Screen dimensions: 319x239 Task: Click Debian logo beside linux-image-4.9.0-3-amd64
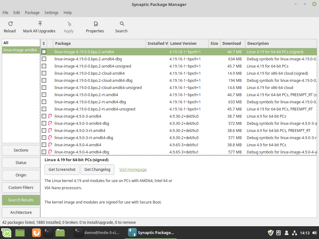pos(50,116)
